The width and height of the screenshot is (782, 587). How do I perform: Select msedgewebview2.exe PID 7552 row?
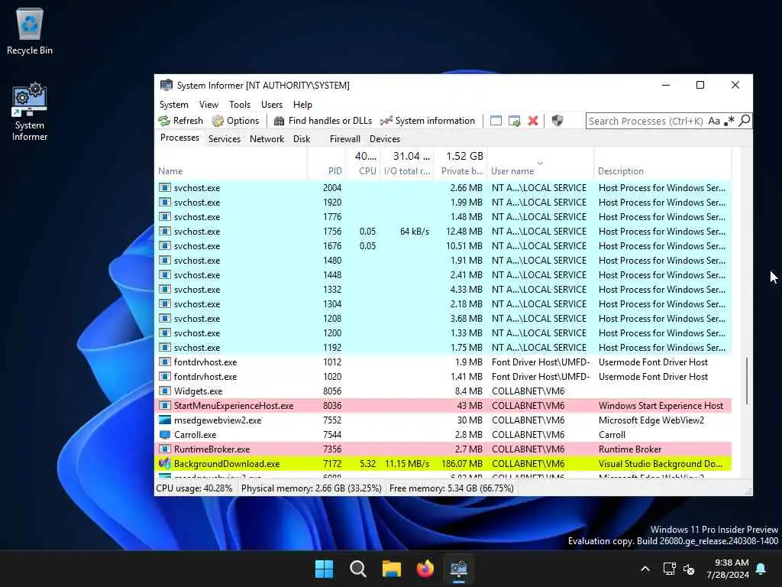coord(443,420)
